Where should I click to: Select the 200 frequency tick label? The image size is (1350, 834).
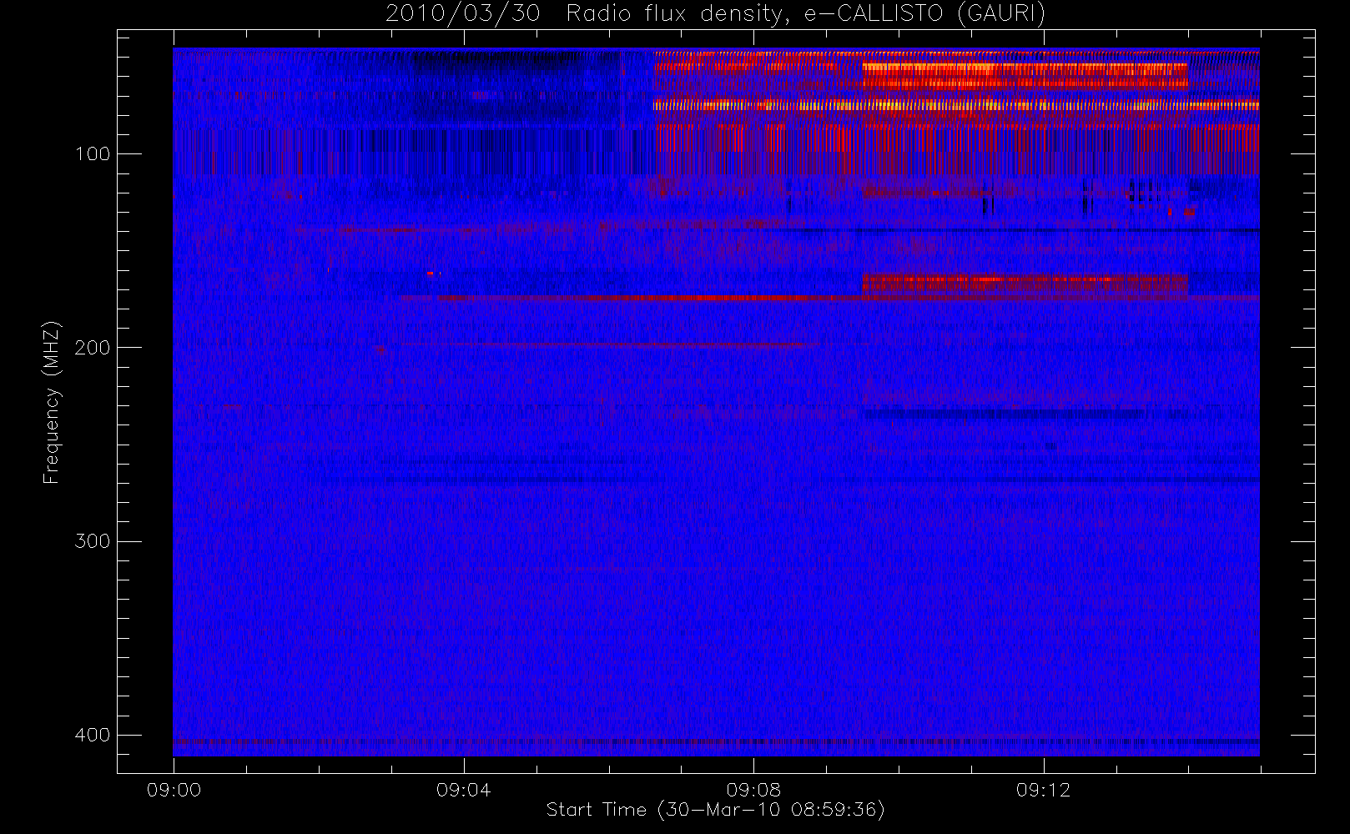(92, 348)
